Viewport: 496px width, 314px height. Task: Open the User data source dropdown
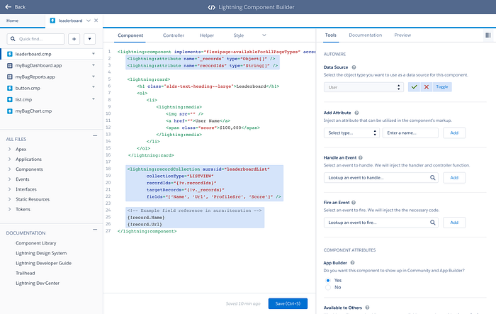tap(363, 87)
